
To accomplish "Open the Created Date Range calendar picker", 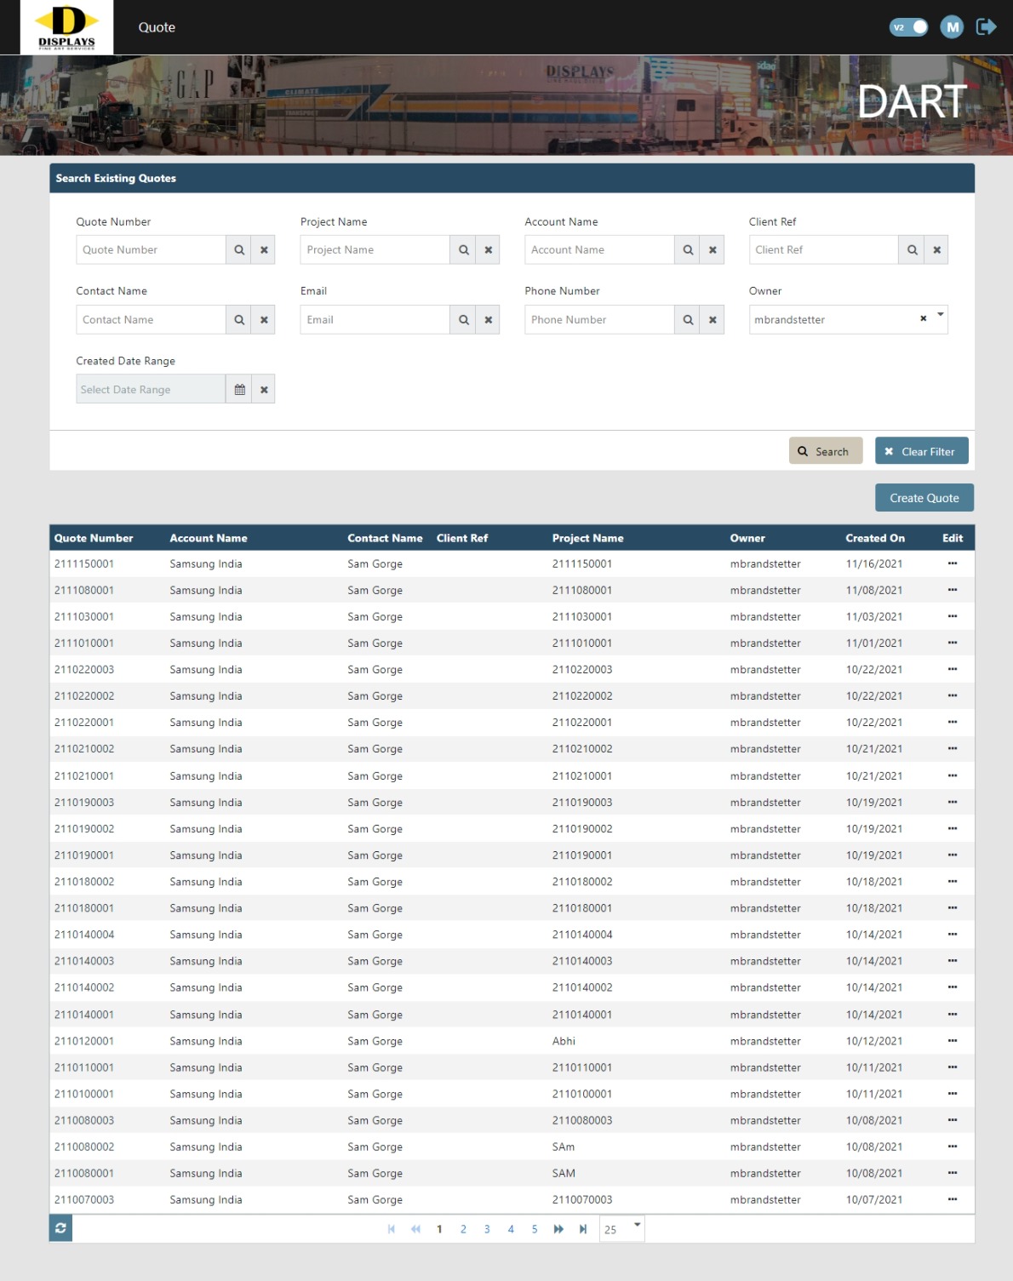I will point(239,390).
